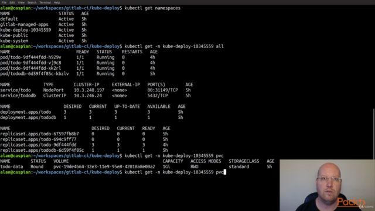Image resolution: width=375 pixels, height=211 pixels.
Task: Click the terminal vertical scrollbar
Action: 374,134
